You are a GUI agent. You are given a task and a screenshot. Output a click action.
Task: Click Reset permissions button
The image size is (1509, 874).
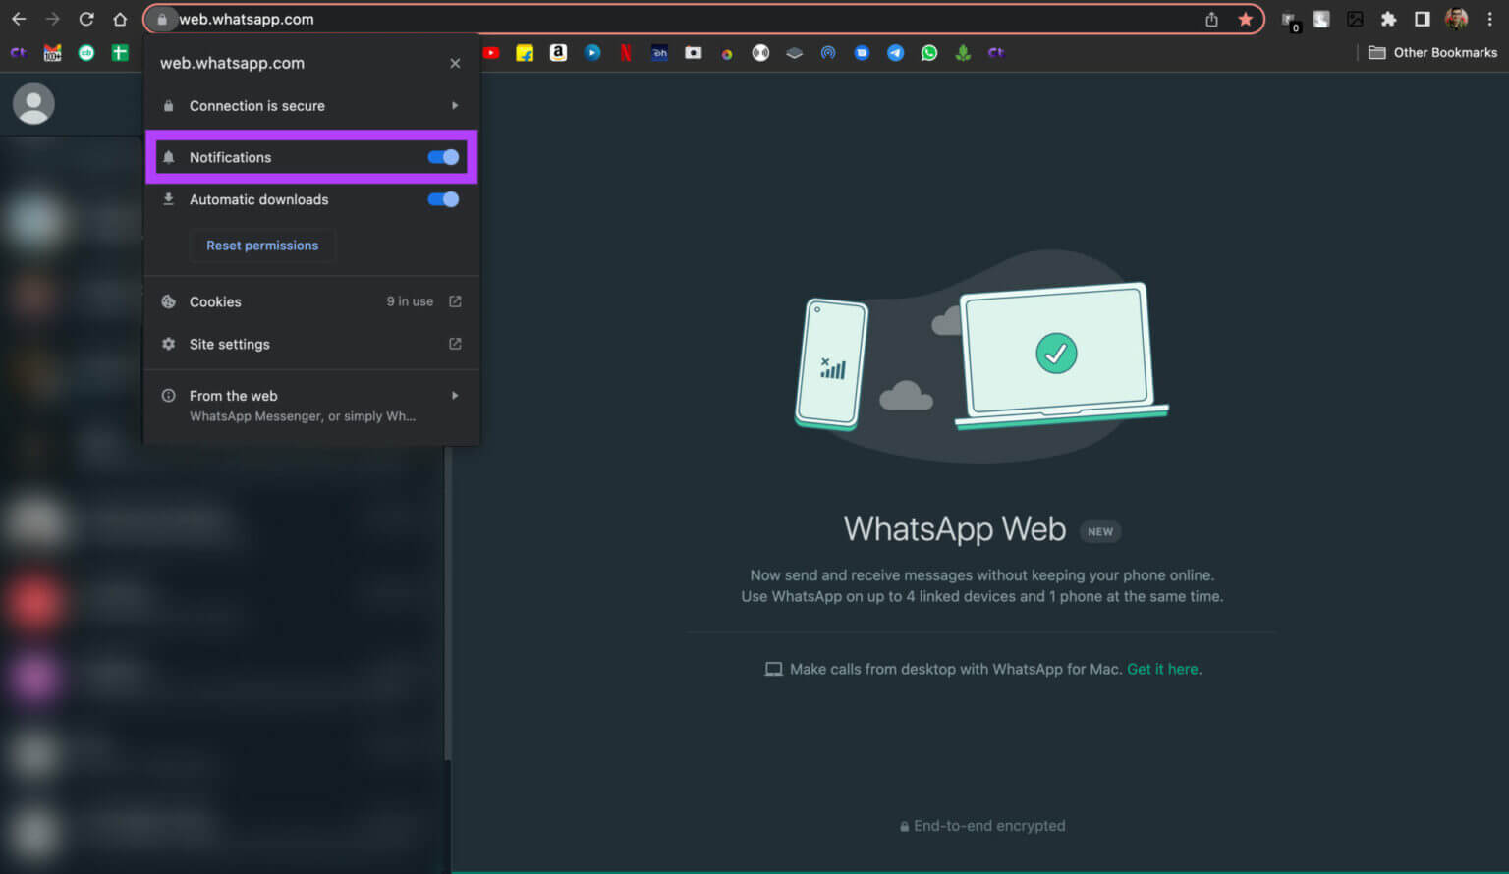point(262,246)
